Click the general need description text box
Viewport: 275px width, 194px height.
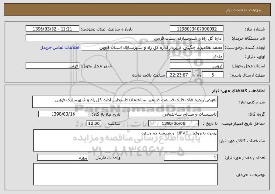(125, 102)
